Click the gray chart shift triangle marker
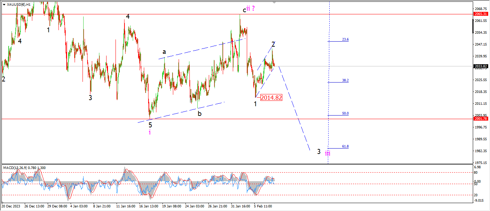This screenshot has height=211, width=490. 275,3
